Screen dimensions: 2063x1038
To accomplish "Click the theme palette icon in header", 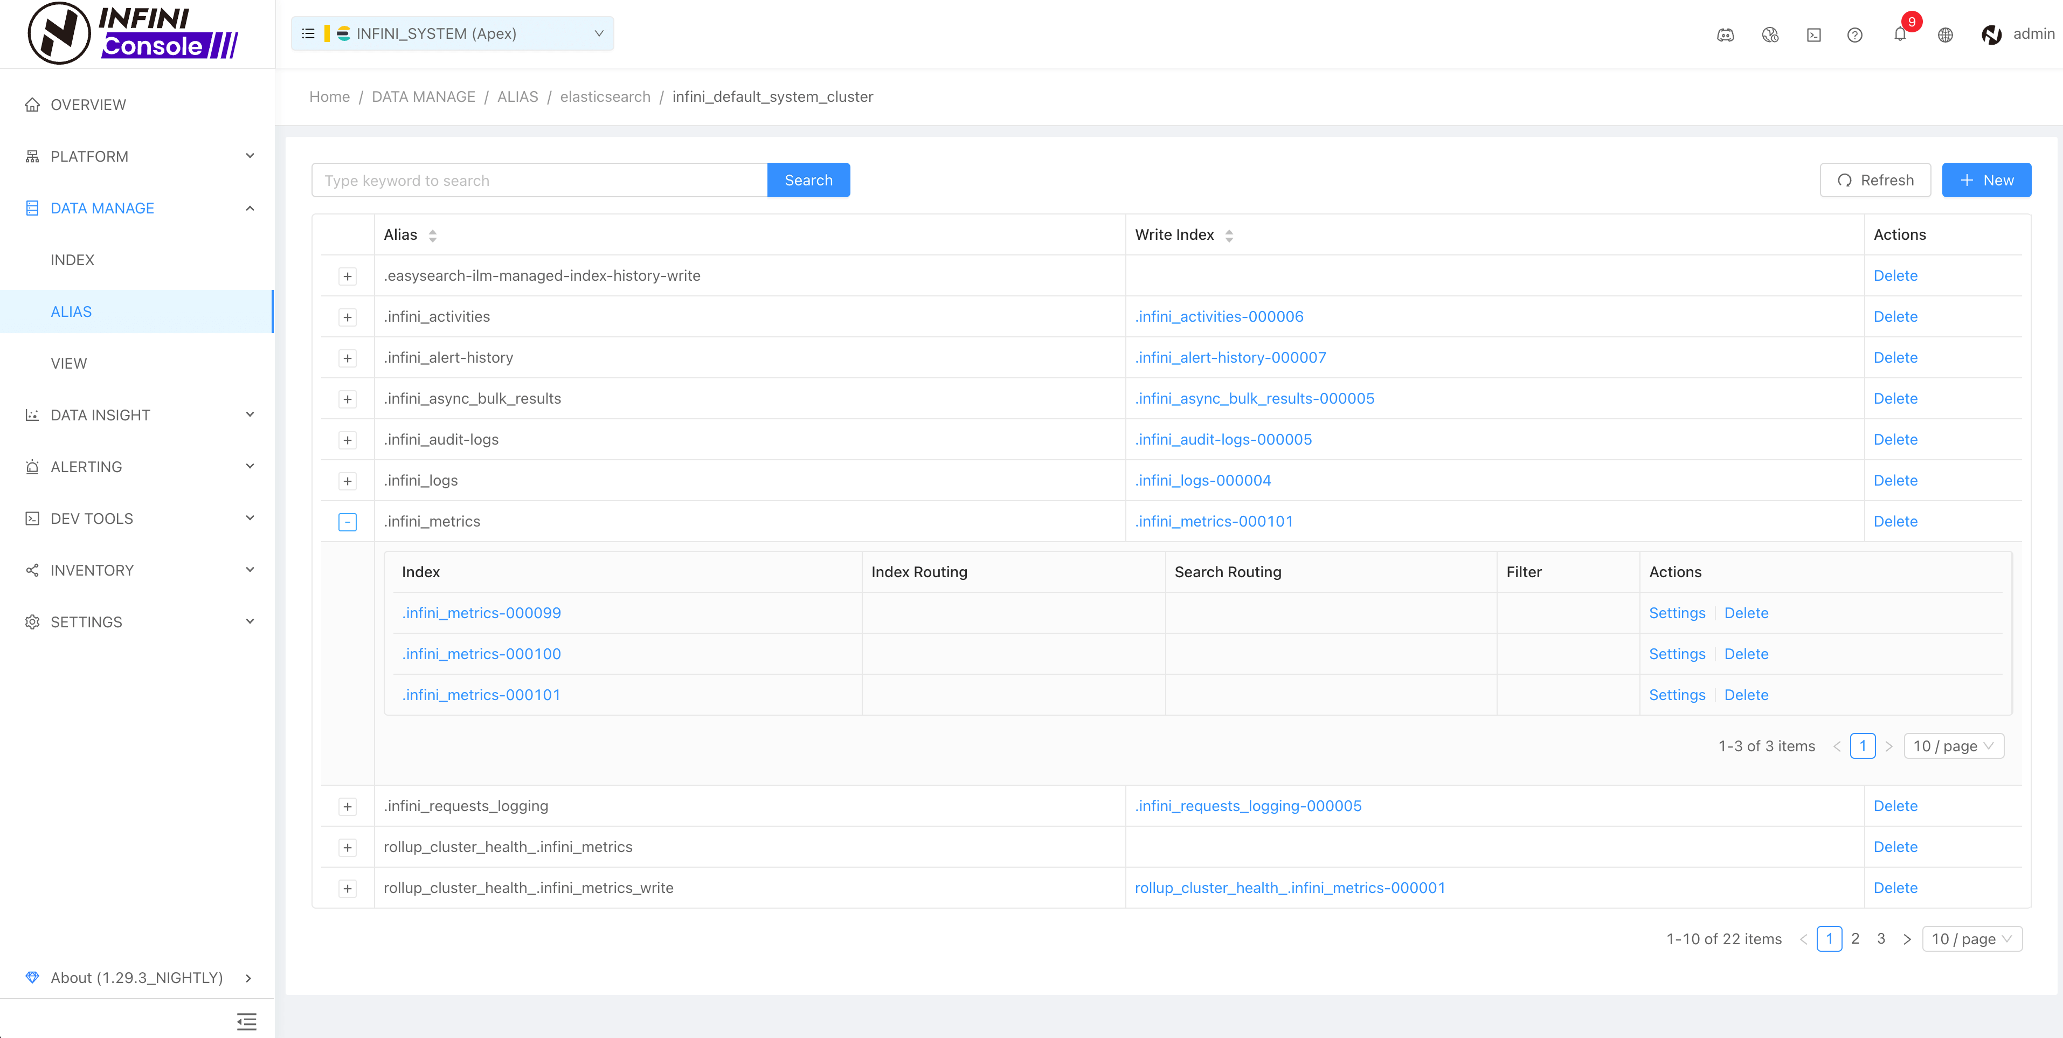I will [1770, 34].
